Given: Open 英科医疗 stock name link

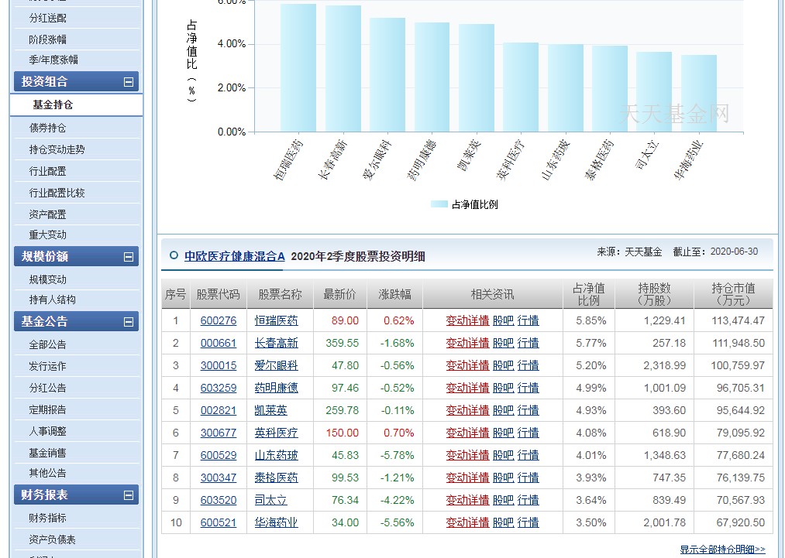Looking at the screenshot, I should coord(277,433).
